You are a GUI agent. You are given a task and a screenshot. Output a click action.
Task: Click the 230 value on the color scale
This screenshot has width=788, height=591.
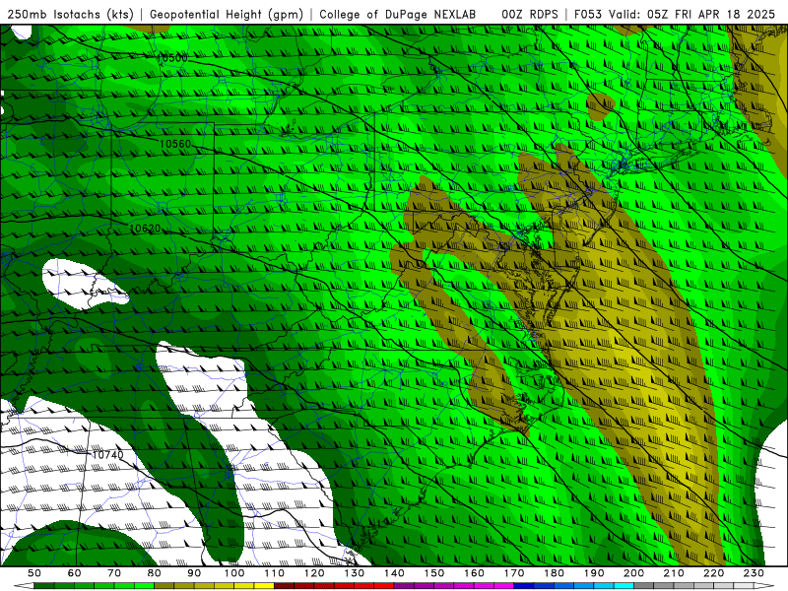[x=755, y=573]
